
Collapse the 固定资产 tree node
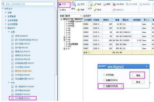(x=6, y=28)
